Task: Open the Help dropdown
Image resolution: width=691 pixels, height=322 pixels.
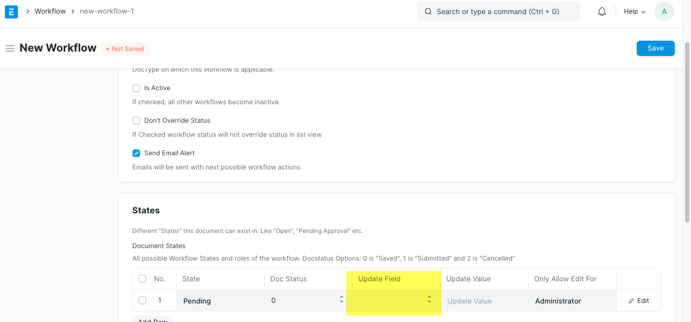Action: 633,11
